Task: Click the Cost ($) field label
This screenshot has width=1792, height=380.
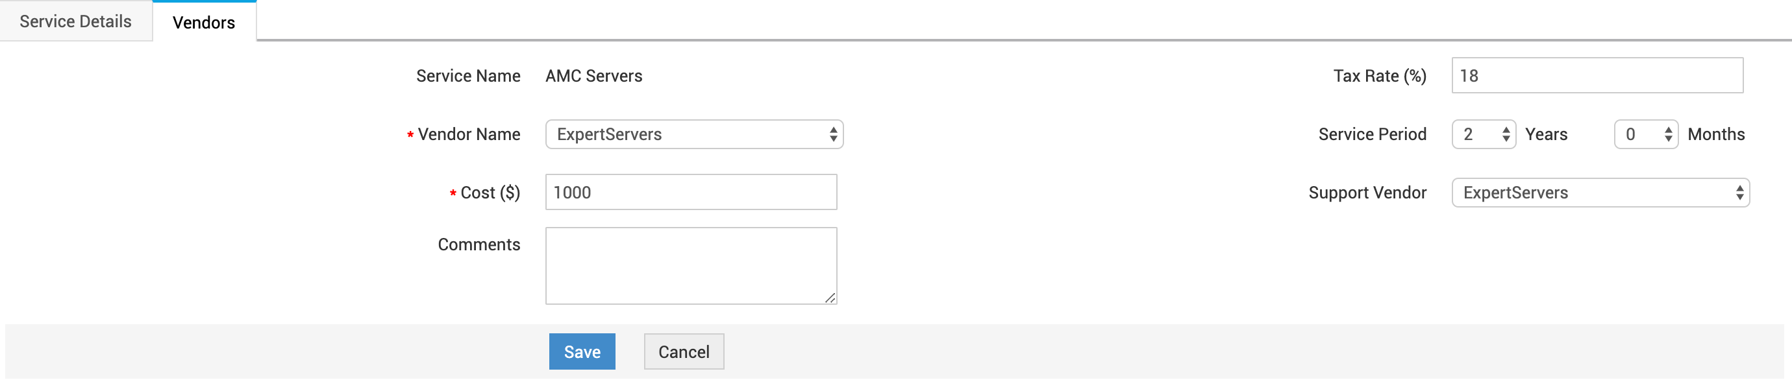Action: point(490,193)
